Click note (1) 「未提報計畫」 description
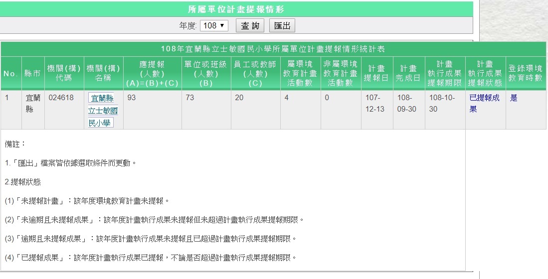 (x=87, y=201)
